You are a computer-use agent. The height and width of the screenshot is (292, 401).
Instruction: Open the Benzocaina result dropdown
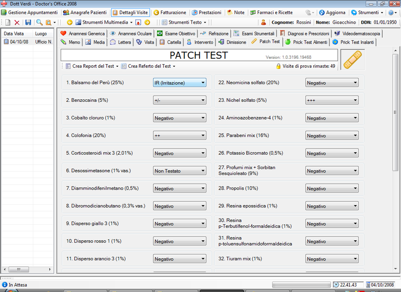pyautogui.click(x=179, y=100)
